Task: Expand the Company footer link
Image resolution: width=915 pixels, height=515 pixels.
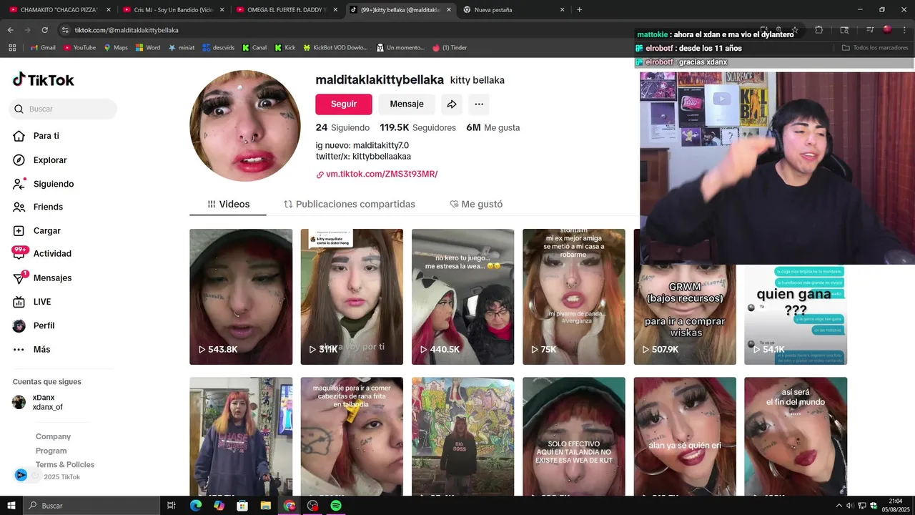Action: 53,436
